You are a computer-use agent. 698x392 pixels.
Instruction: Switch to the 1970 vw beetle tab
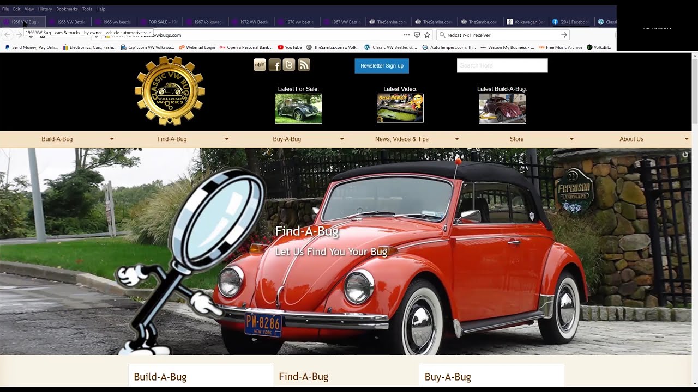297,22
